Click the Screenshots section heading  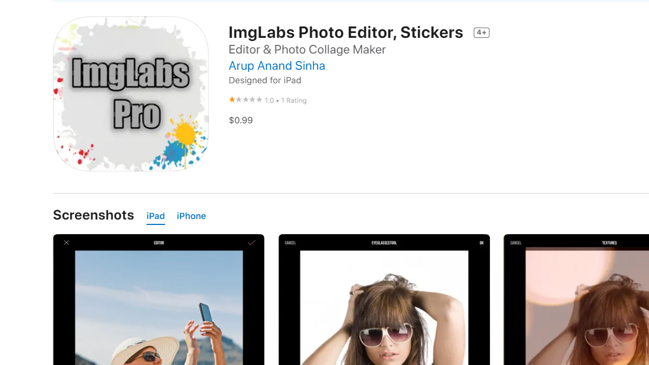tap(94, 215)
